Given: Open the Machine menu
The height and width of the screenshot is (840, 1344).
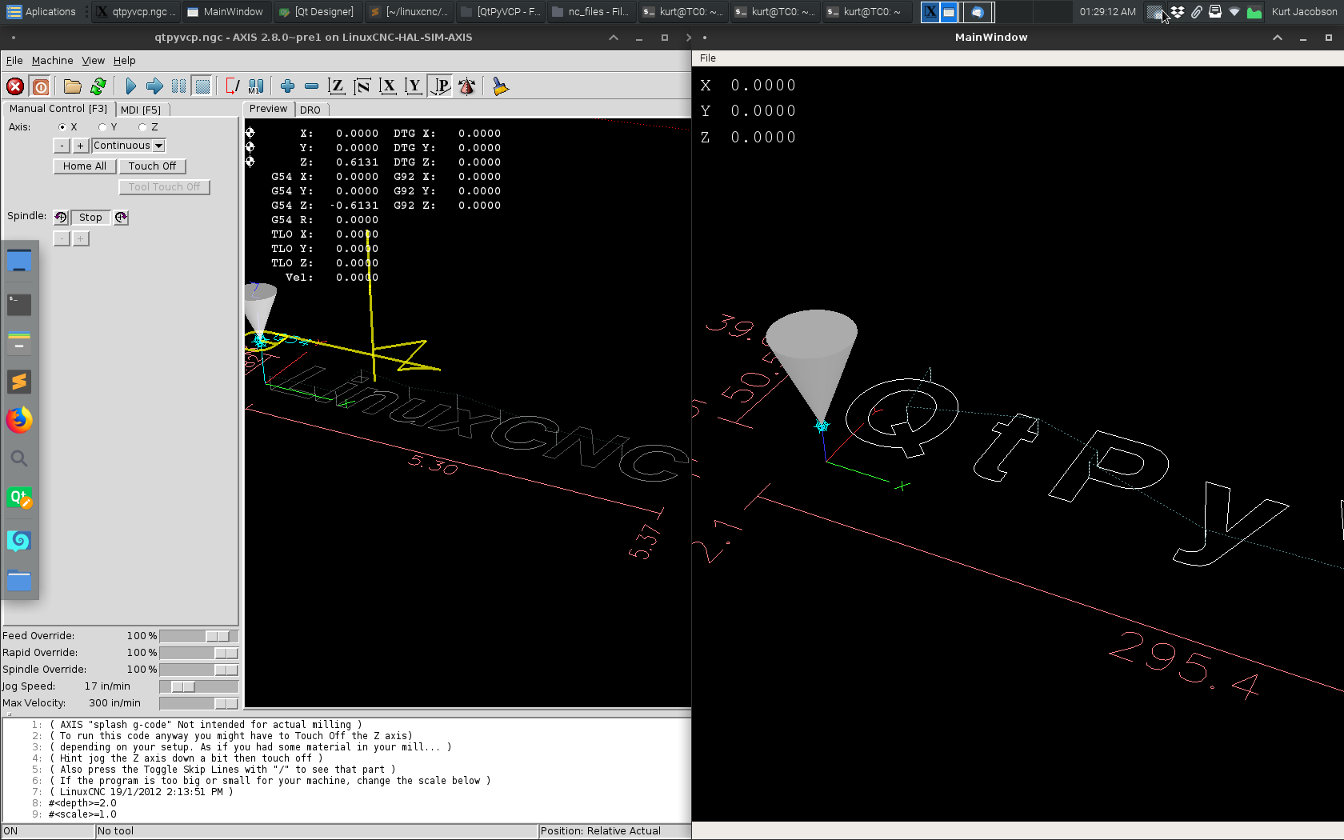Looking at the screenshot, I should pyautogui.click(x=52, y=61).
